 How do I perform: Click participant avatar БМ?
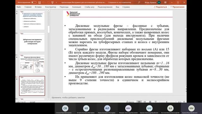(x=149, y=108)
